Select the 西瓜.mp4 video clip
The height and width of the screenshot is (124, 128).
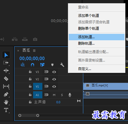106,86
